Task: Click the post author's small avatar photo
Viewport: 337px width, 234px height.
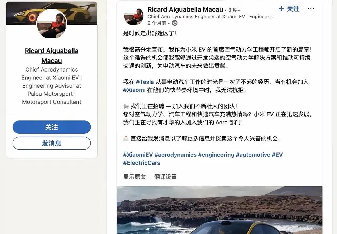Action: [x=134, y=16]
